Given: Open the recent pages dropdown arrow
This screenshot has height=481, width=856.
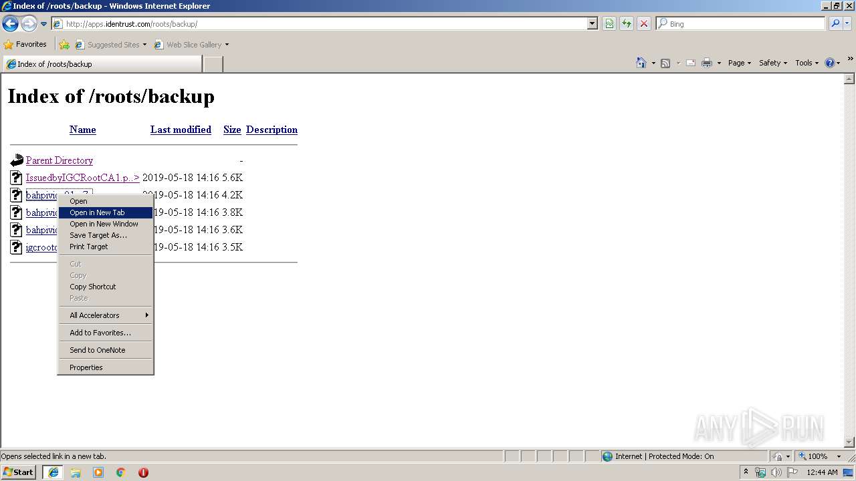Looking at the screenshot, I should tap(43, 24).
